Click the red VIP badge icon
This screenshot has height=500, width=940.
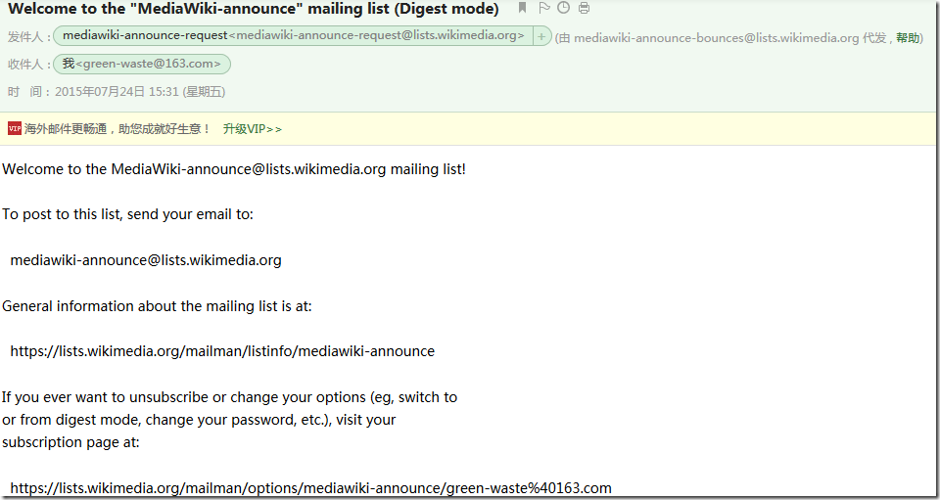pos(15,128)
